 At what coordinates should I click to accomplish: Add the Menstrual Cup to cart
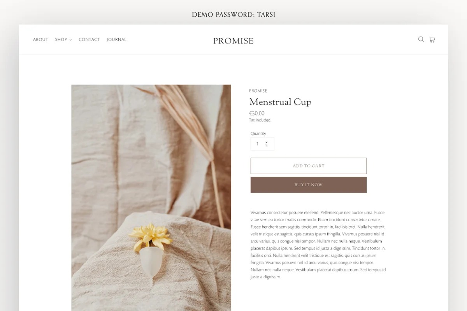coord(309,166)
